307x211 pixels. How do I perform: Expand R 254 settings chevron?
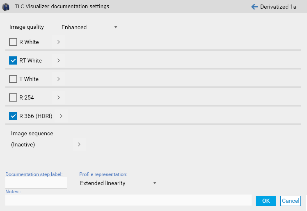[58, 97]
